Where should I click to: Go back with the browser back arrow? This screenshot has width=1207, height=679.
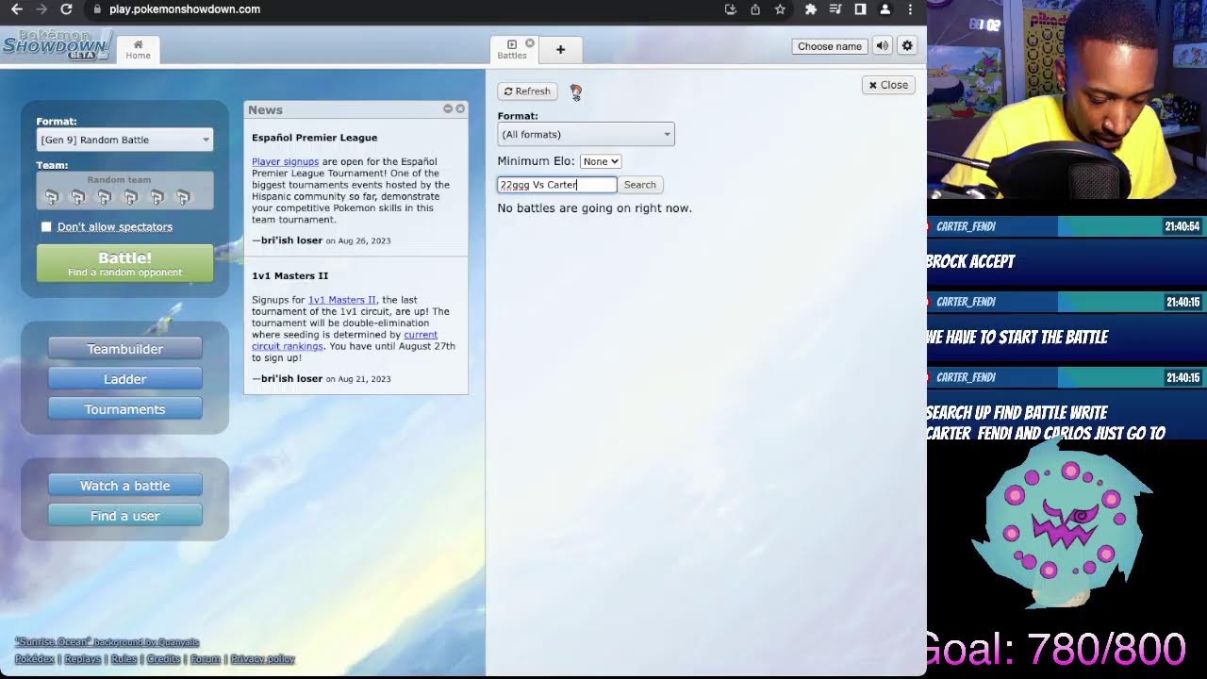click(16, 9)
